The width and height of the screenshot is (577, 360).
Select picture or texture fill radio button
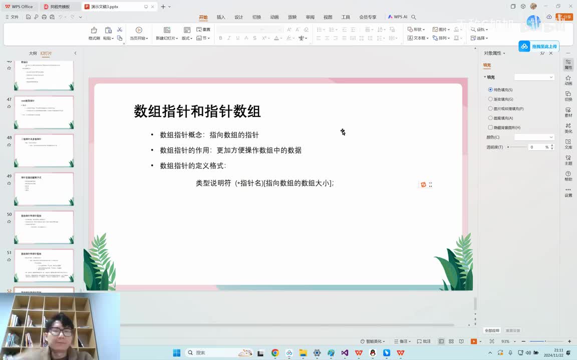(x=490, y=108)
